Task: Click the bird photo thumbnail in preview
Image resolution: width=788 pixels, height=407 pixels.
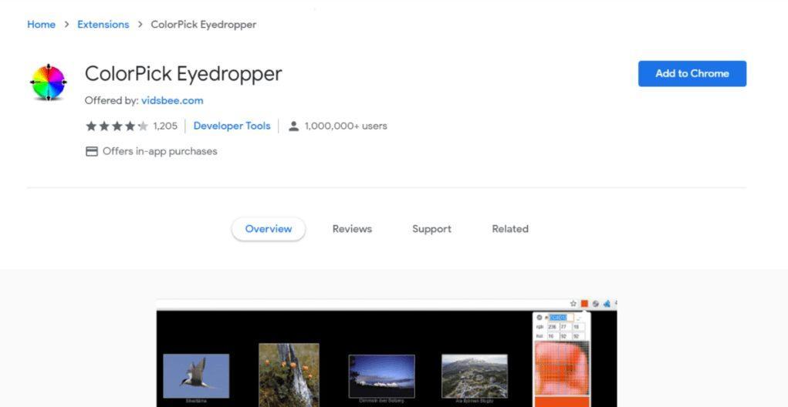Action: pyautogui.click(x=196, y=375)
